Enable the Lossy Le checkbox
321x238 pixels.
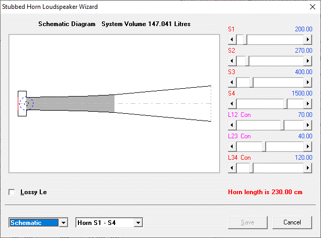(x=12, y=192)
